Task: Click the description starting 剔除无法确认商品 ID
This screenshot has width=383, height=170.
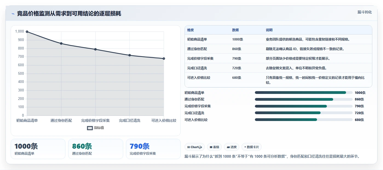Action: [305, 49]
